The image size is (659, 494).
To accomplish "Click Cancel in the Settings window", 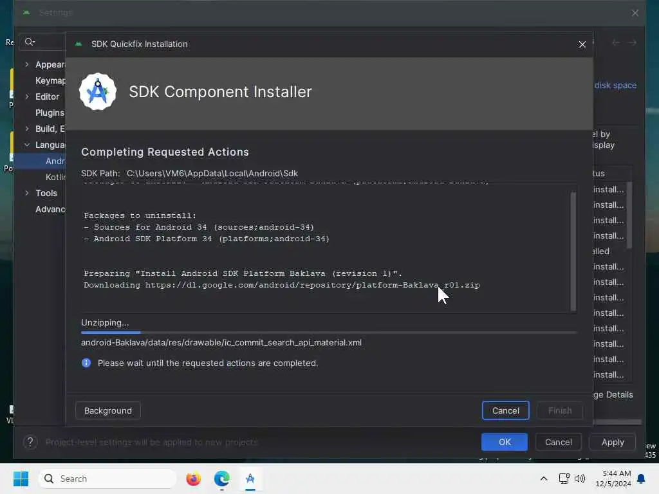I will 558,442.
